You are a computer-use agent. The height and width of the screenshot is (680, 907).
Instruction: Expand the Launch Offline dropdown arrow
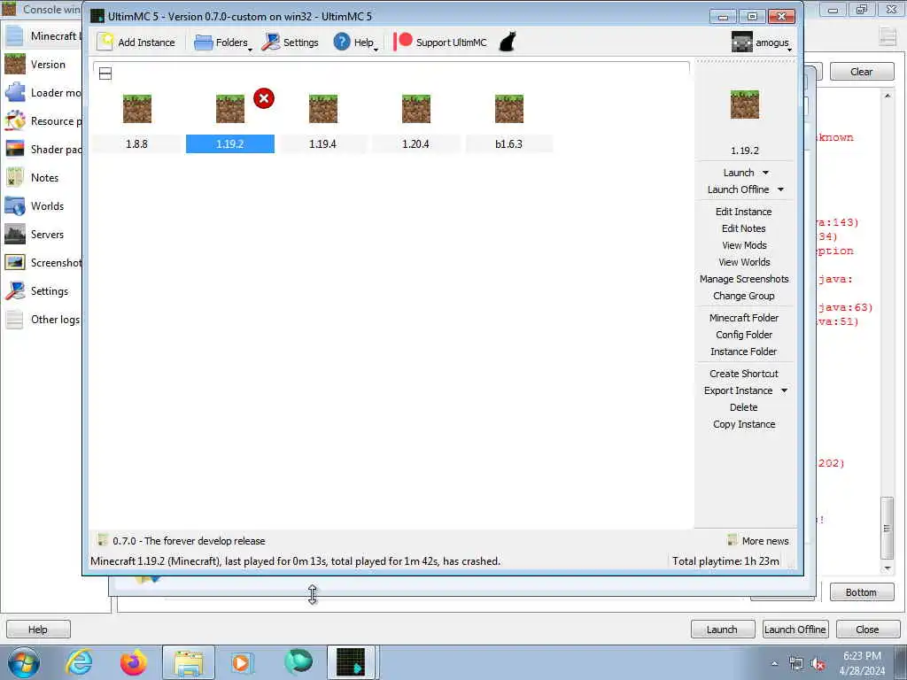click(781, 189)
